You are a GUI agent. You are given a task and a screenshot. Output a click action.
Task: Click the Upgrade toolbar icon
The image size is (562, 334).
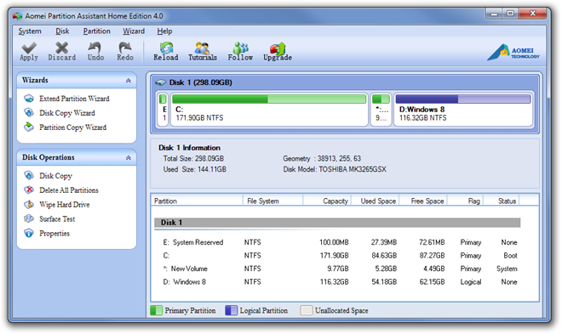coord(278,48)
